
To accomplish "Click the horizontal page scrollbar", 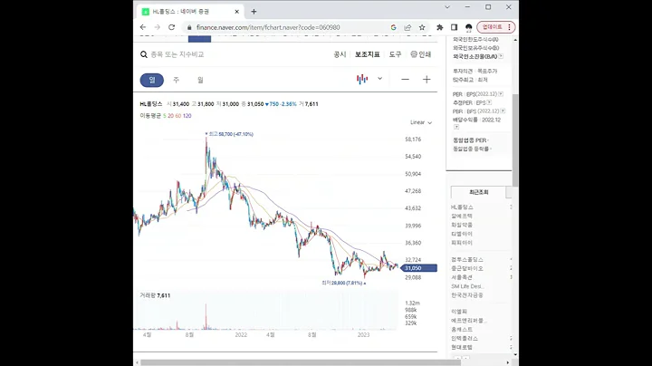I will [299, 362].
